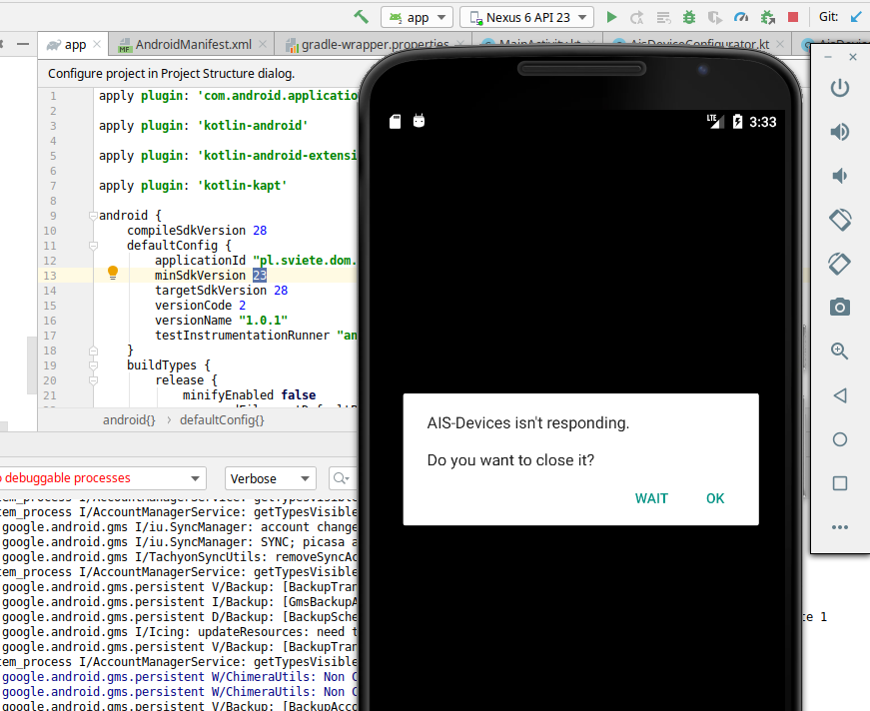Tap WAIT in the not responding dialog

651,498
